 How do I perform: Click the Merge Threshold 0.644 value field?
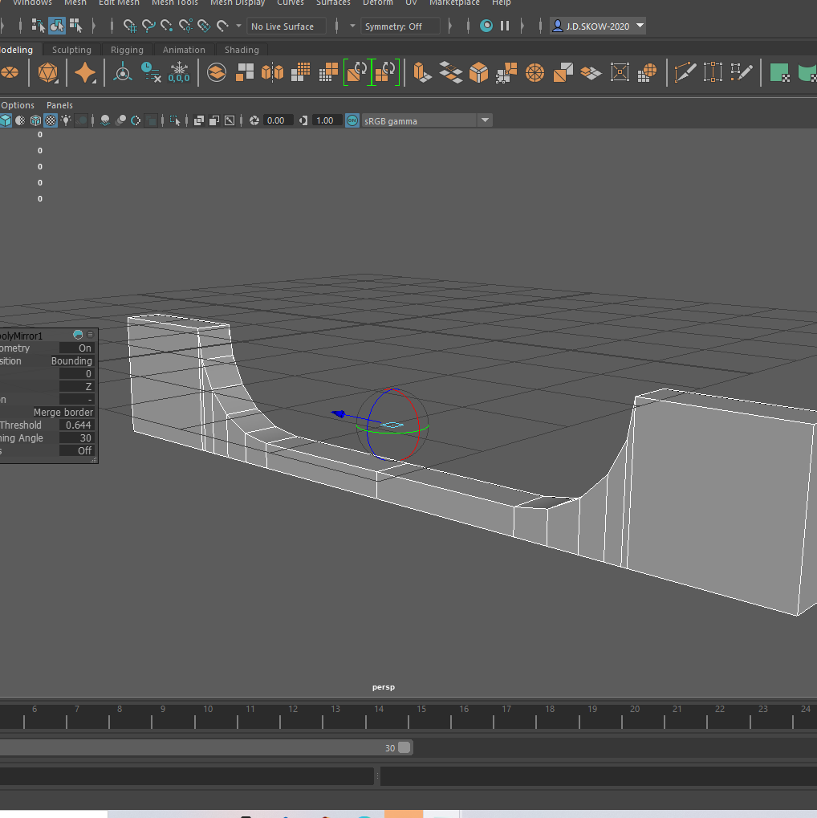(x=78, y=425)
